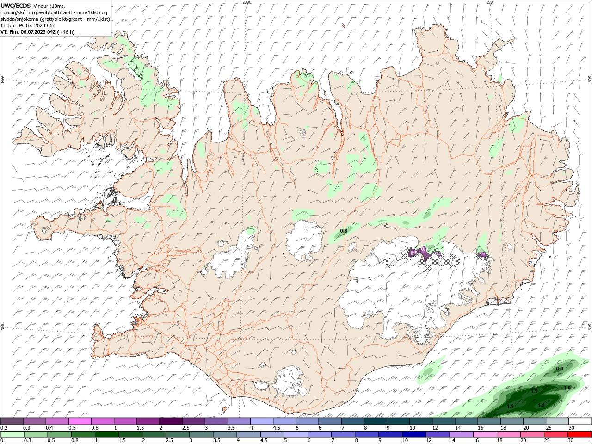This screenshot has width=592, height=444.
Task: Click the '64N' latitude label on right edge
Action: click(590, 327)
